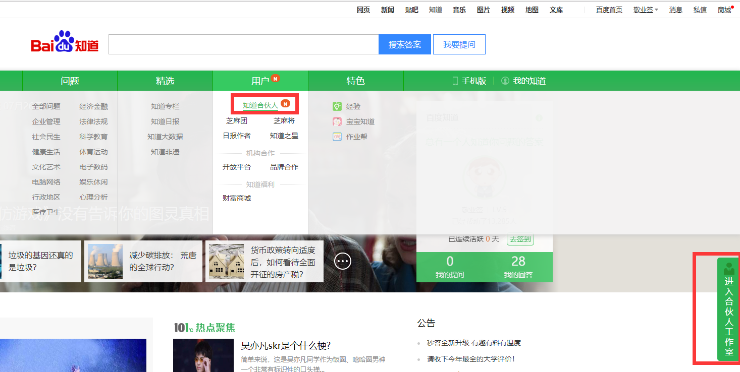This screenshot has width=740, height=372.
Task: Open the 法律法规 category
Action: 93,121
